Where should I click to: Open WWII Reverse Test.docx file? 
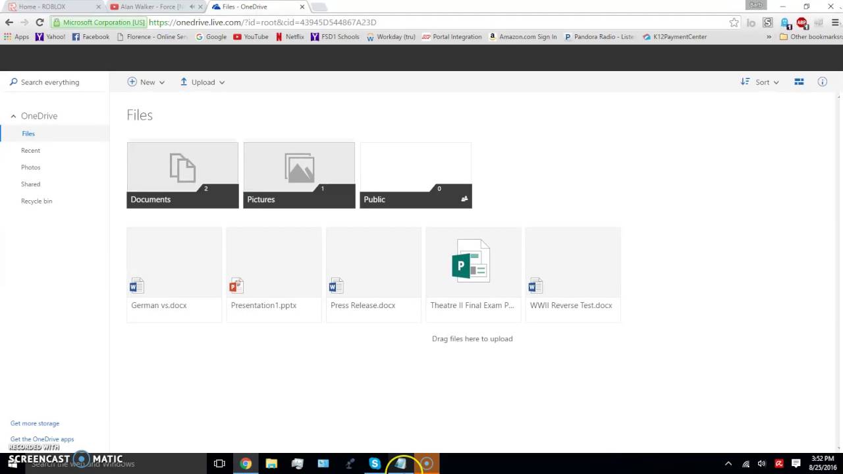(x=573, y=275)
